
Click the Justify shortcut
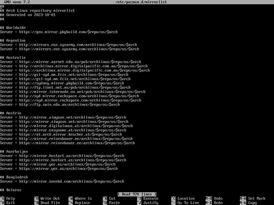[148, 203]
